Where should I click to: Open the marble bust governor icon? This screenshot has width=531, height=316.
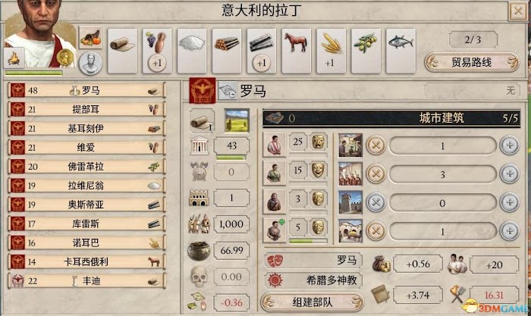(x=90, y=63)
